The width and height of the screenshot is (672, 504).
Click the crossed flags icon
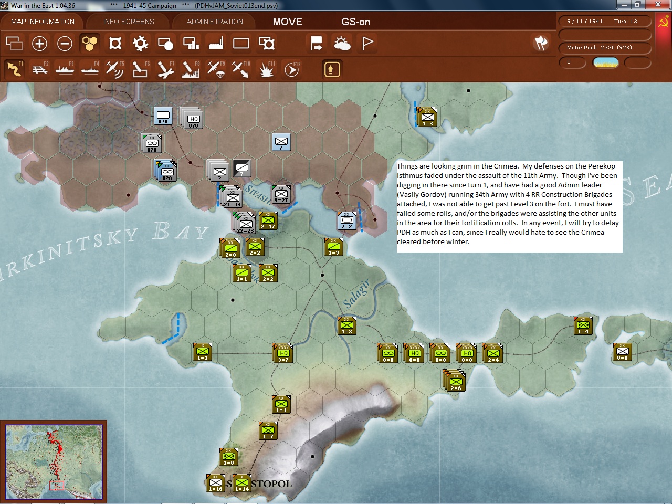coord(541,43)
